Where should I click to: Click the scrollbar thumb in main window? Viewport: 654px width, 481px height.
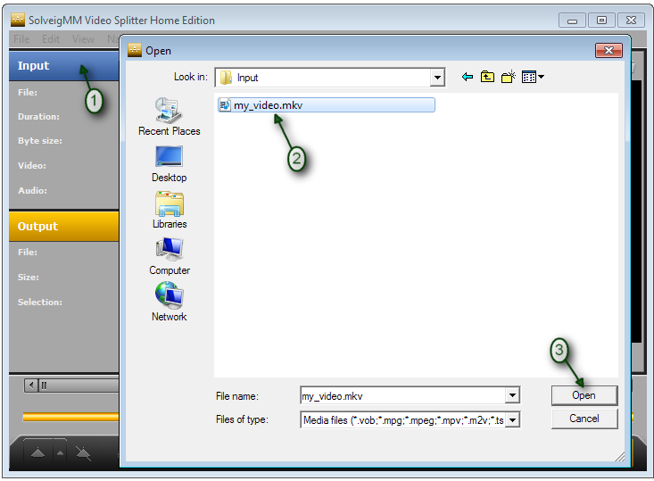click(x=79, y=386)
